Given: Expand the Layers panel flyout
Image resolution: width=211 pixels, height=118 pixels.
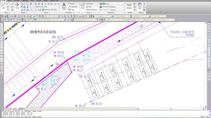Looking at the screenshot, I should pyautogui.click(x=47, y=13).
